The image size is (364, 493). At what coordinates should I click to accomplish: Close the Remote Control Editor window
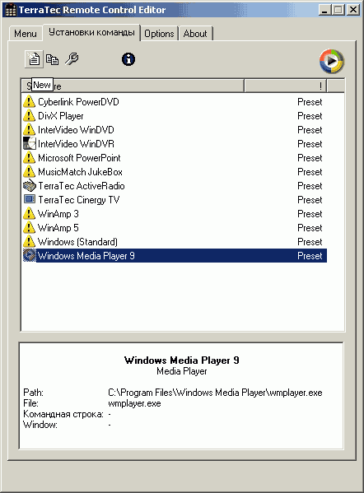pos(353,10)
